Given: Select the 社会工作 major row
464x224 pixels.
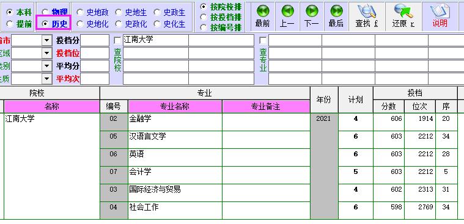Looking at the screenshot, I should (x=175, y=211).
